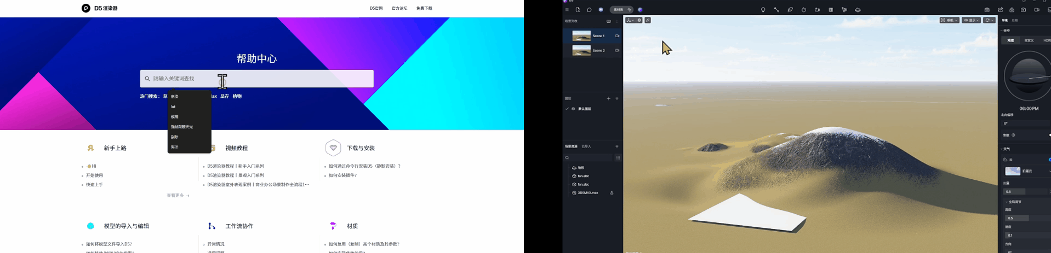
Task: Select the leaf vegetation tool icon
Action: point(790,10)
